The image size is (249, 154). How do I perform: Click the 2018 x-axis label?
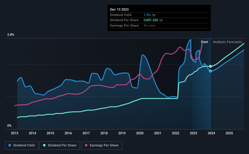coord(104,133)
